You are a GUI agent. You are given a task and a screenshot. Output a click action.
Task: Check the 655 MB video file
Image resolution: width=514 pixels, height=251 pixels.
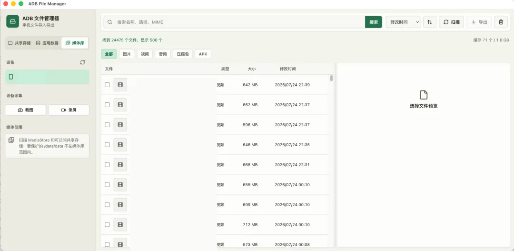[107, 185]
